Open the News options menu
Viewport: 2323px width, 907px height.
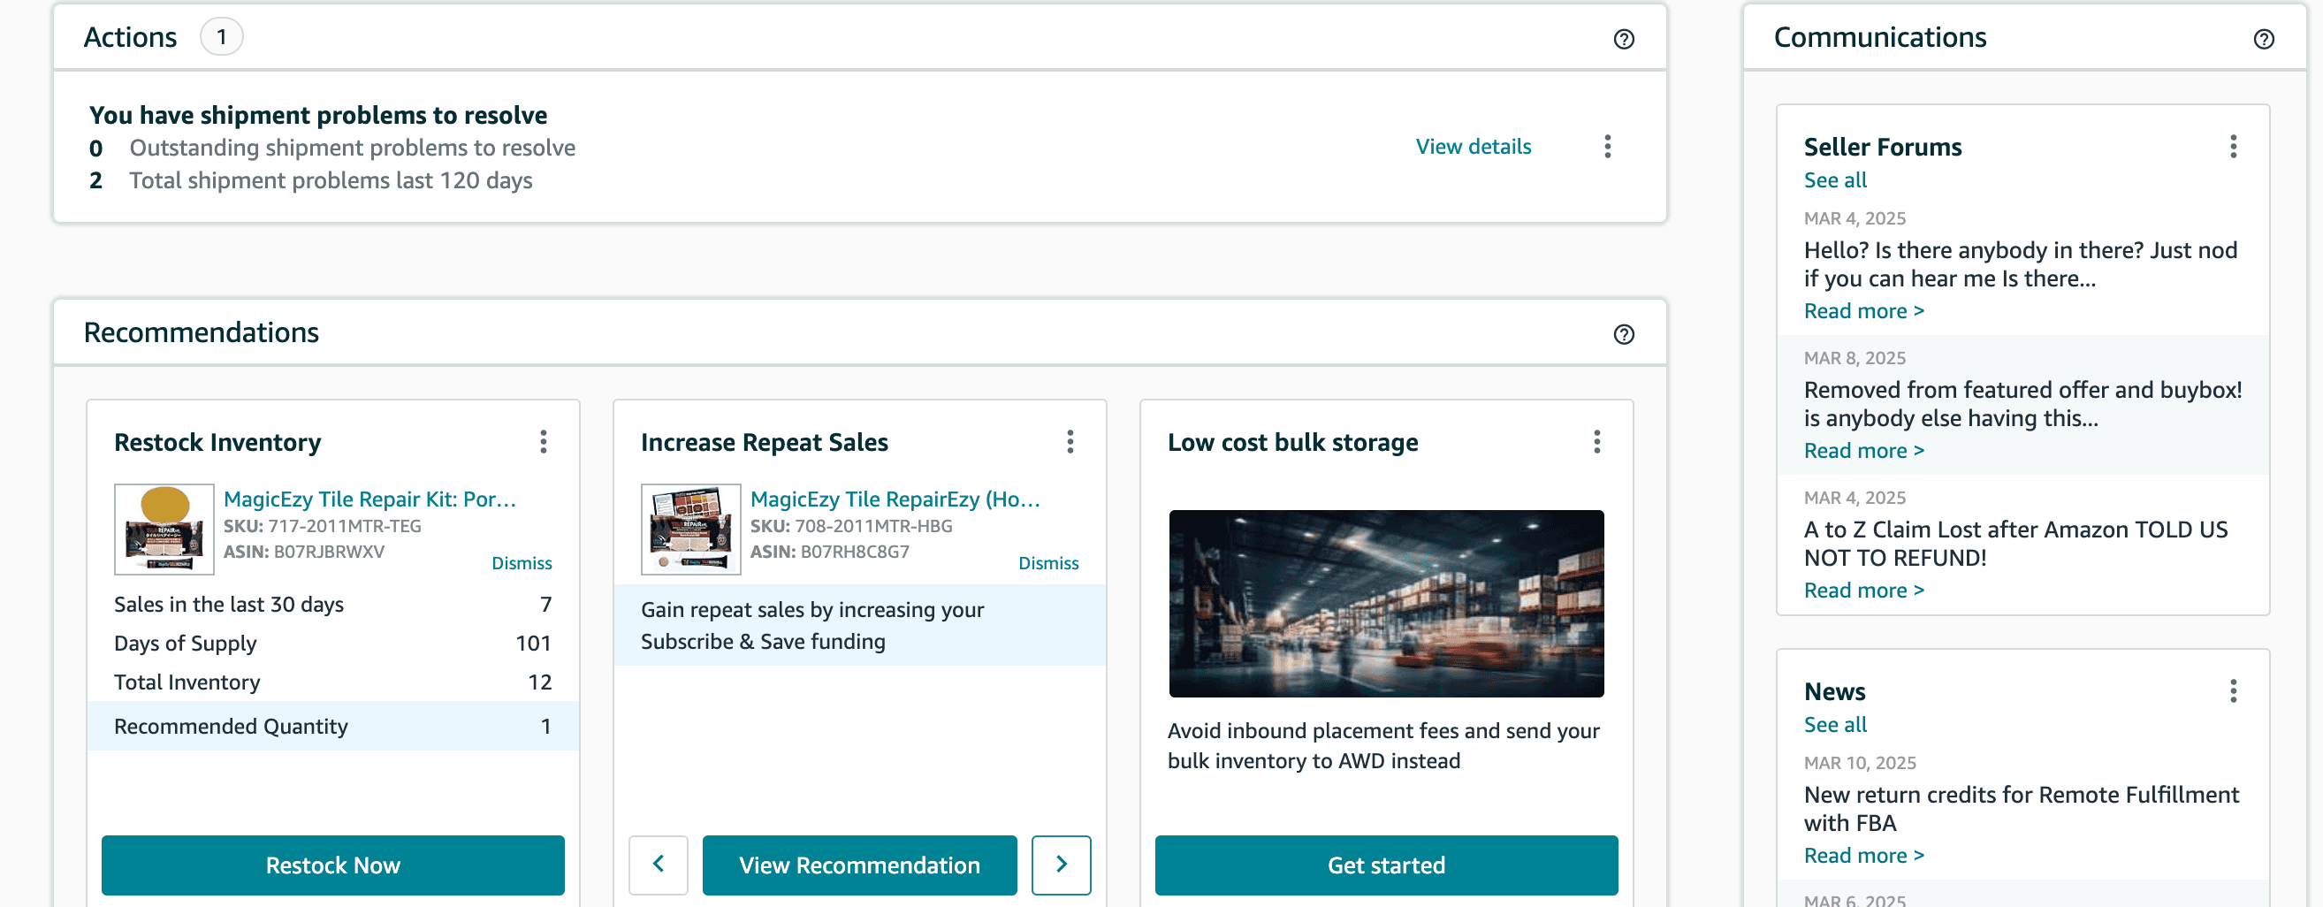click(2233, 692)
